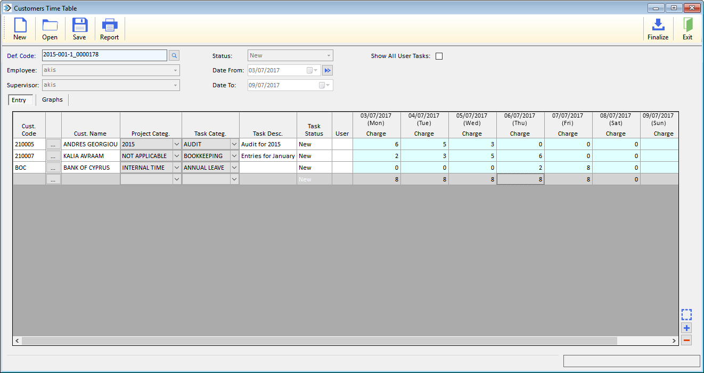Image resolution: width=704 pixels, height=373 pixels.
Task: Open the Status dropdown
Action: point(329,55)
